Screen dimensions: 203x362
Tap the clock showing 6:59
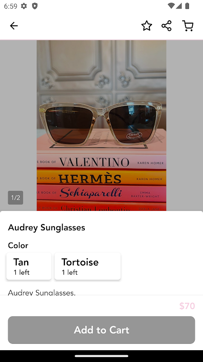pyautogui.click(x=10, y=6)
